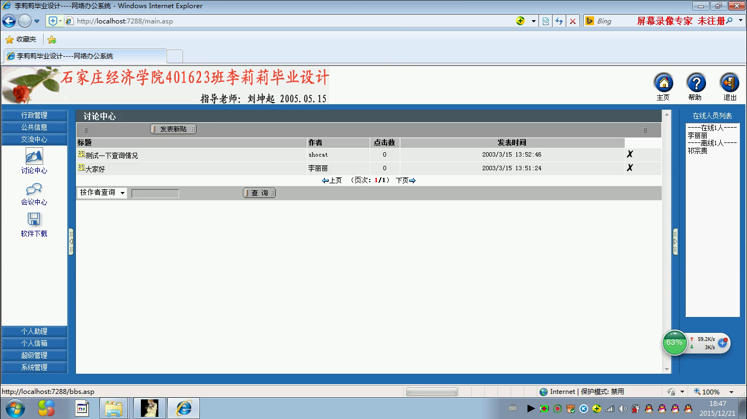This screenshot has width=747, height=419.
Task: Click the volume speaker tray icon
Action: point(622,409)
